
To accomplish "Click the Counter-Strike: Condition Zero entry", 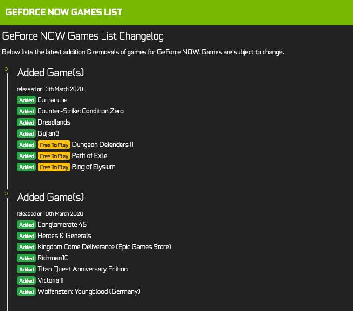I will 81,111.
